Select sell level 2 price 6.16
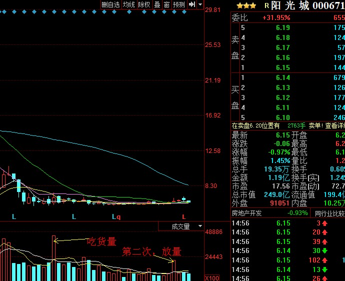 [x=283, y=57]
